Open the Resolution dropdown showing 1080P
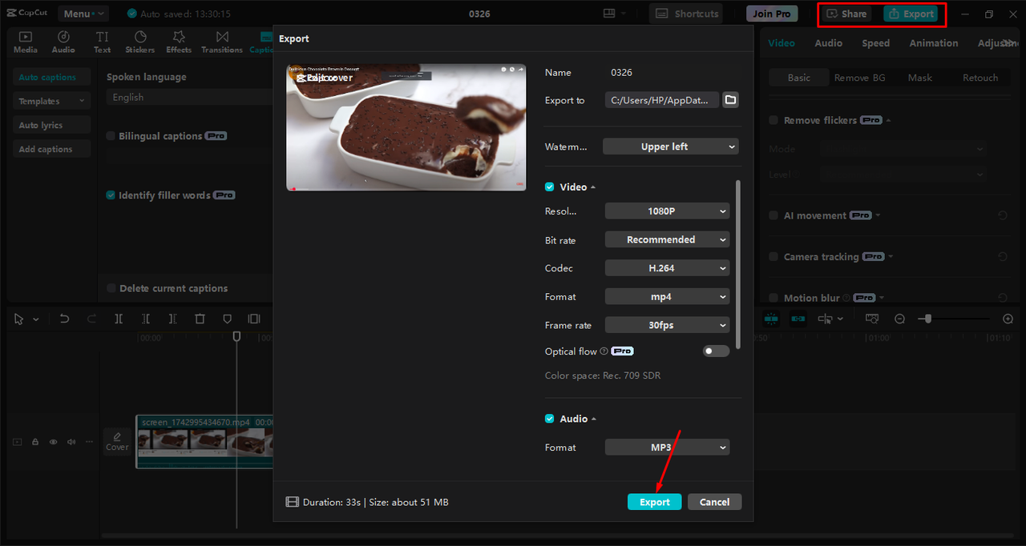 [667, 211]
